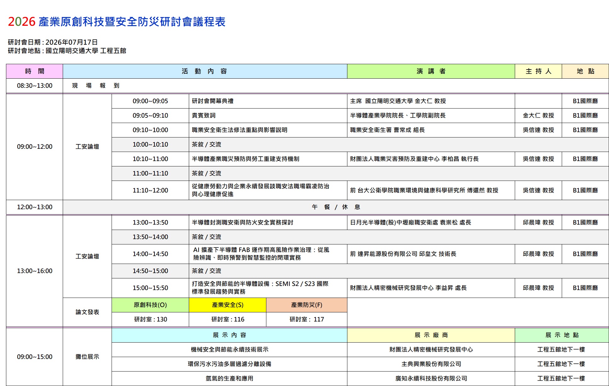Click the morning 工安論壇 cell
This screenshot has width=609, height=386.
tap(87, 147)
